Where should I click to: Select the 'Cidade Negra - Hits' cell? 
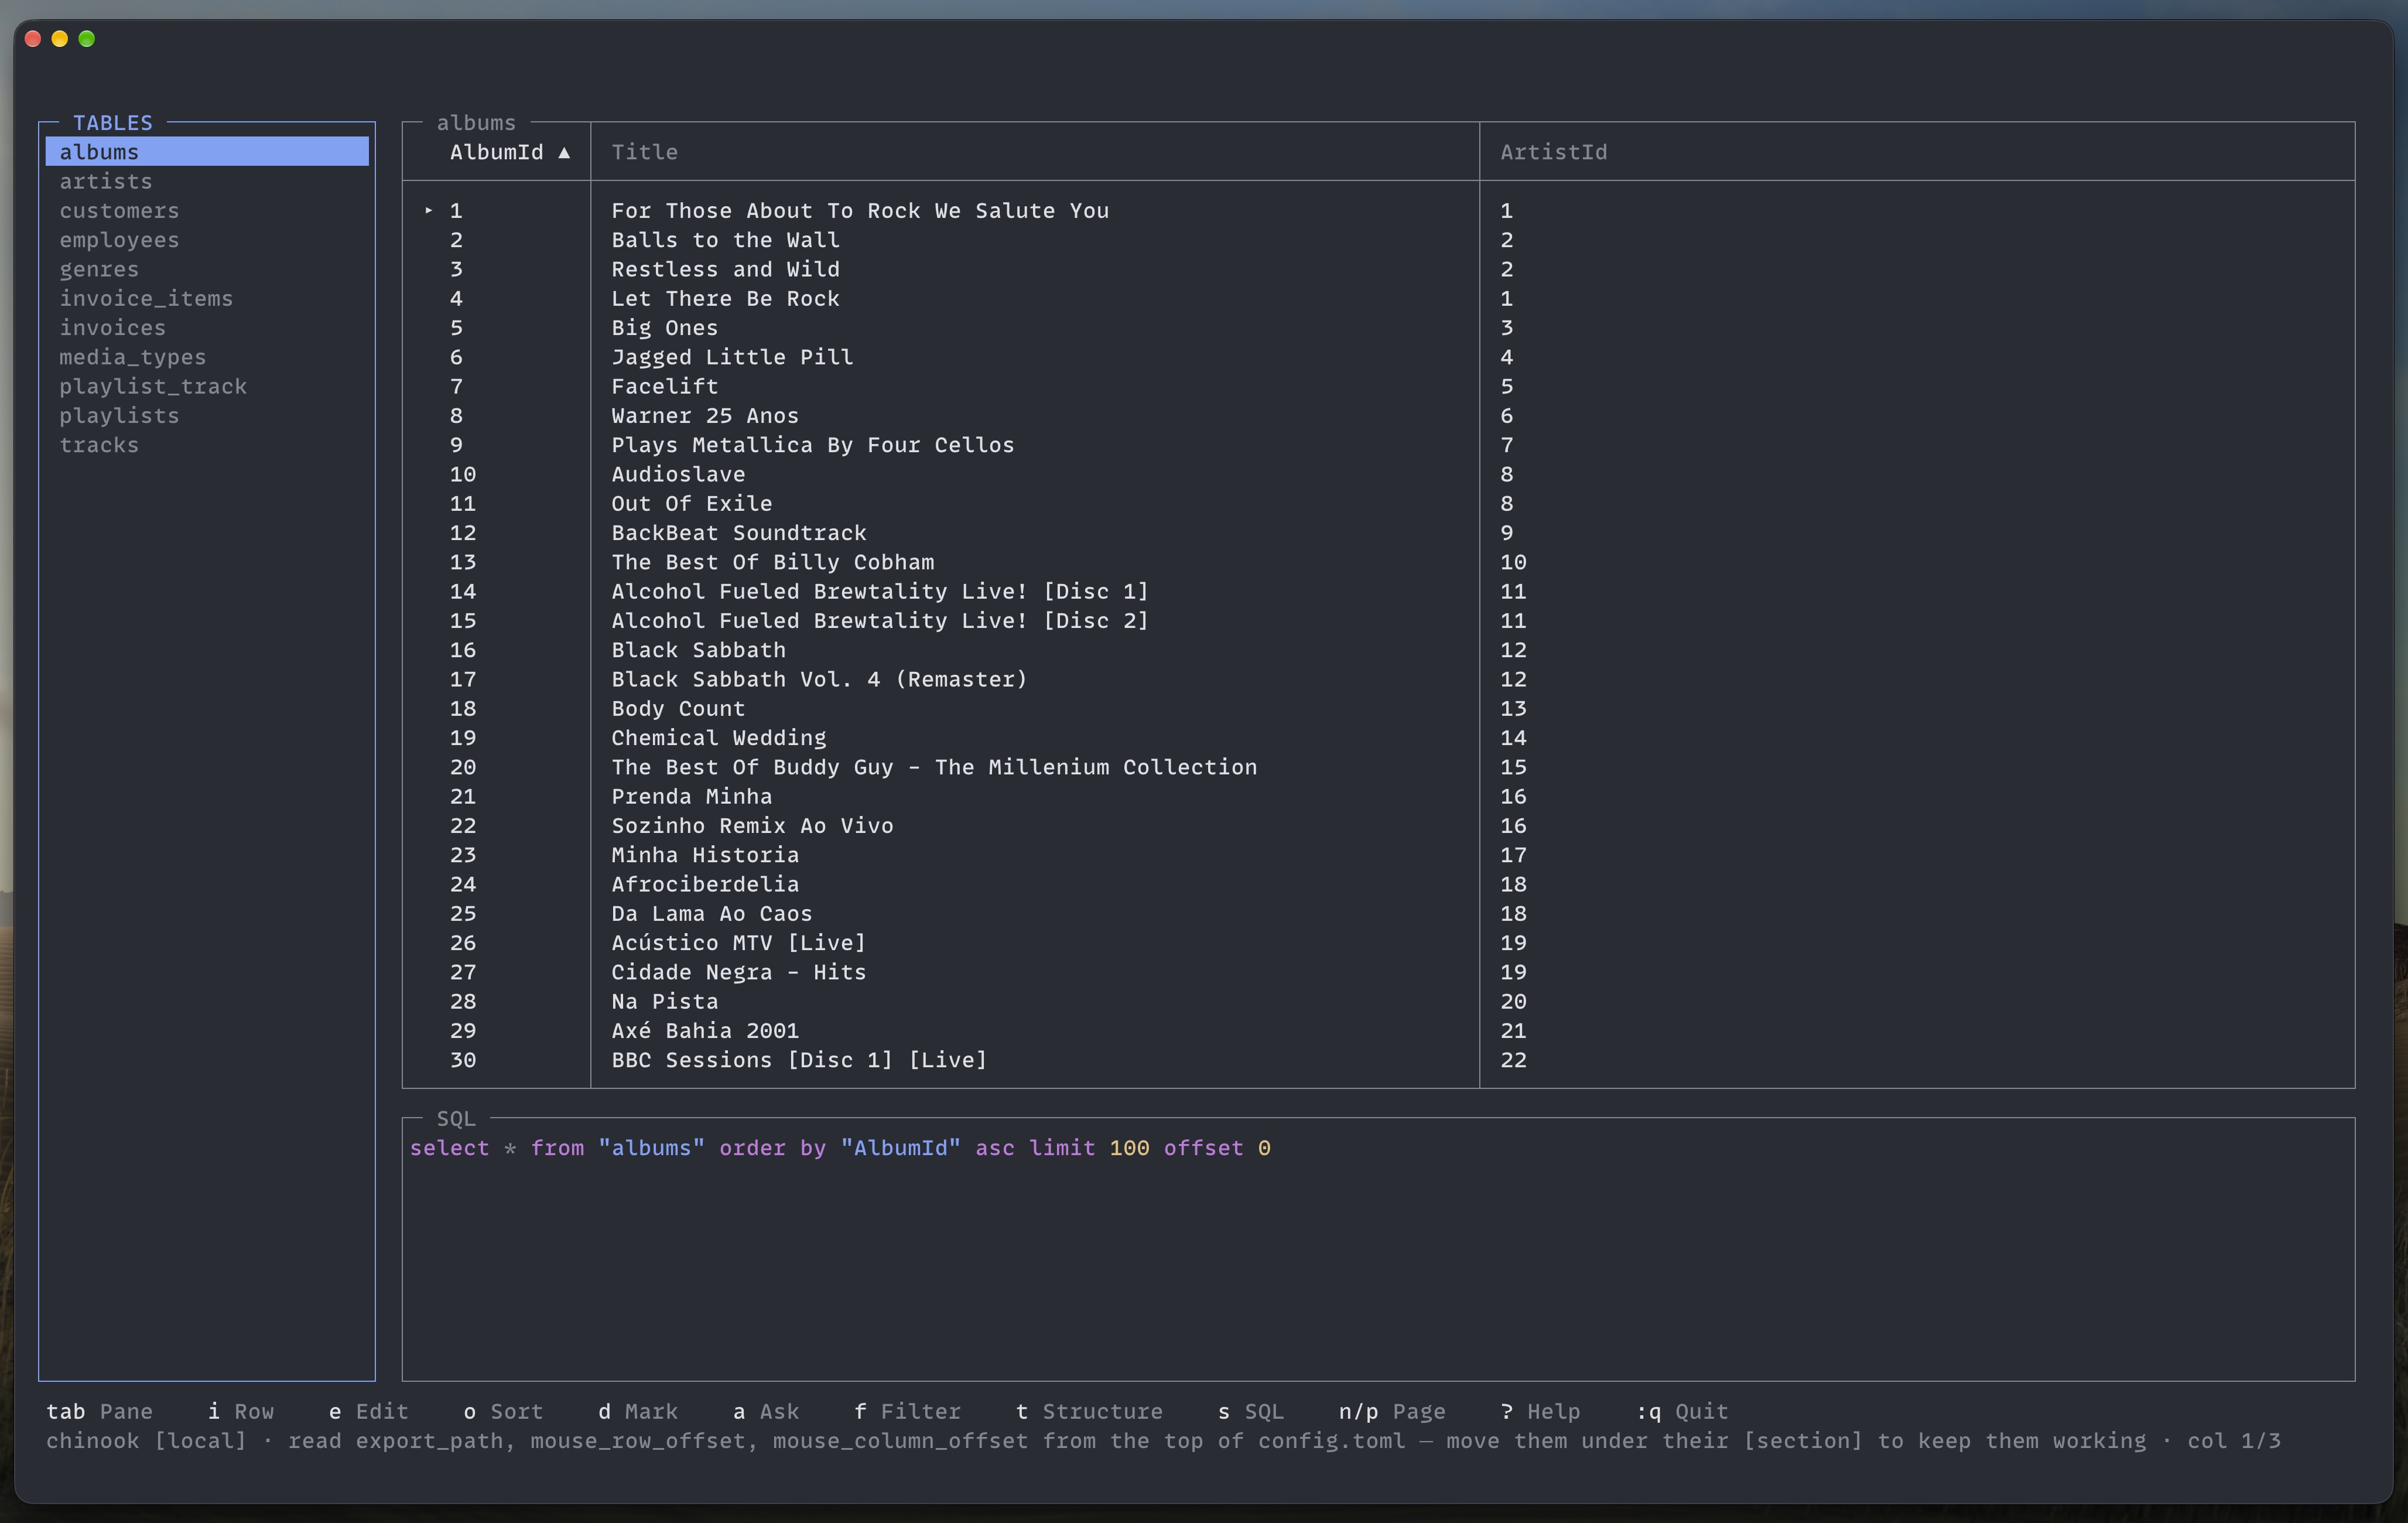[738, 972]
